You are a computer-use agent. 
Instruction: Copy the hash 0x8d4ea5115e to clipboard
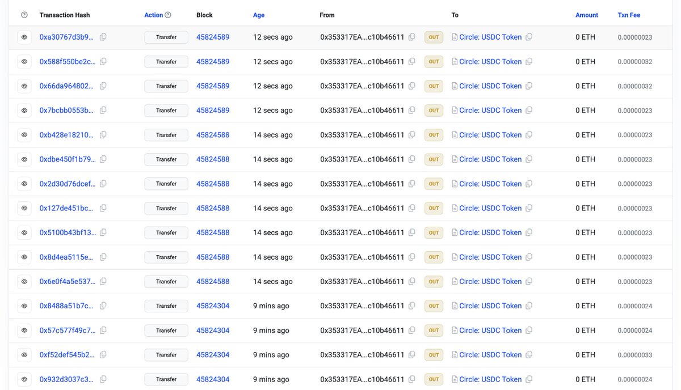pyautogui.click(x=103, y=257)
